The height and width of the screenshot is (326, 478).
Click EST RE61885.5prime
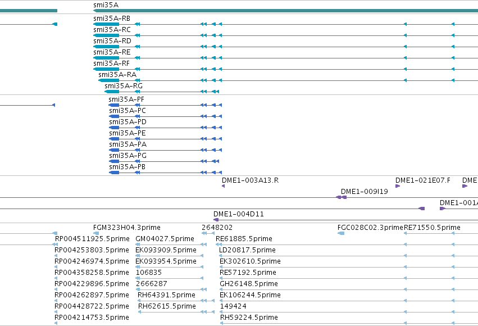coord(244,239)
